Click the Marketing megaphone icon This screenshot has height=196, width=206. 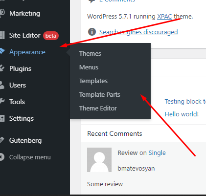(x=2, y=13)
